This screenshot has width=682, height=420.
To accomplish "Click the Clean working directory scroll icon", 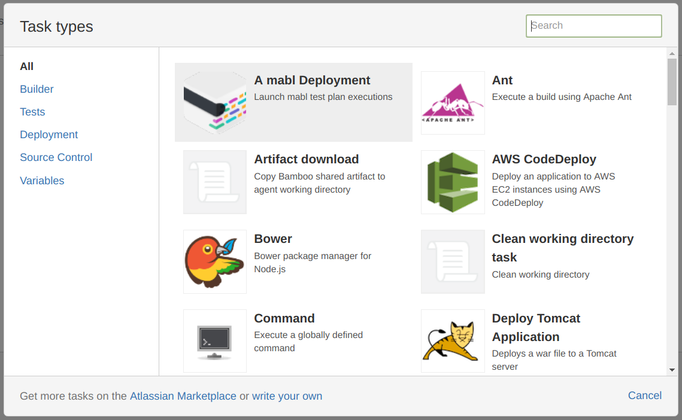I will pyautogui.click(x=453, y=261).
